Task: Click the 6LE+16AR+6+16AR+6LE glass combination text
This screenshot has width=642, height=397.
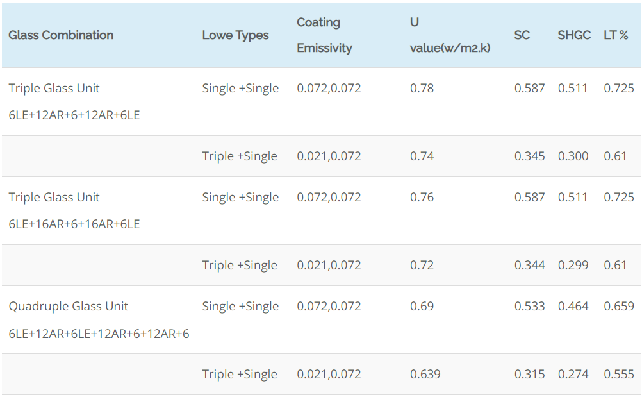Action: (74, 224)
